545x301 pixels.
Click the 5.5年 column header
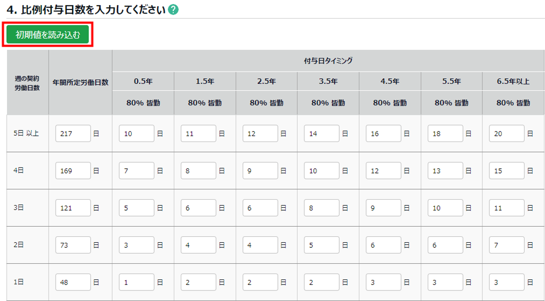click(451, 81)
